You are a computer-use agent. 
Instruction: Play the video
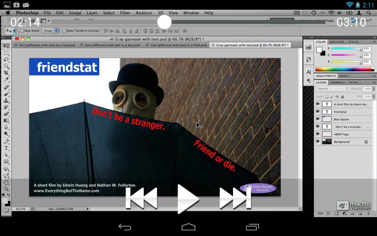coord(188,199)
